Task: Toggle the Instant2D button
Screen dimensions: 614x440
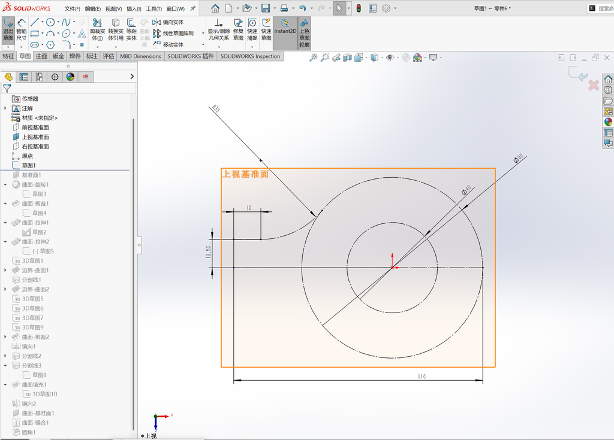Action: click(x=285, y=33)
